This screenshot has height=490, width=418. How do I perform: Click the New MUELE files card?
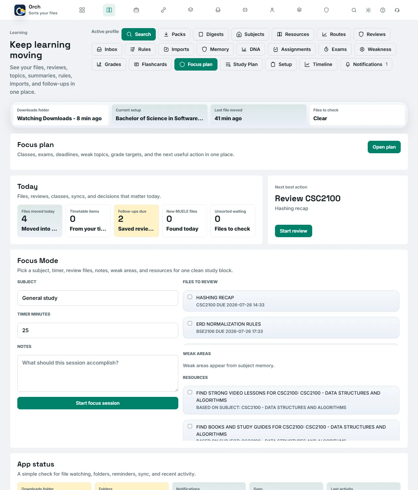185,221
